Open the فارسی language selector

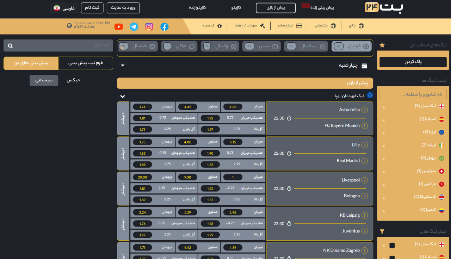pos(64,8)
